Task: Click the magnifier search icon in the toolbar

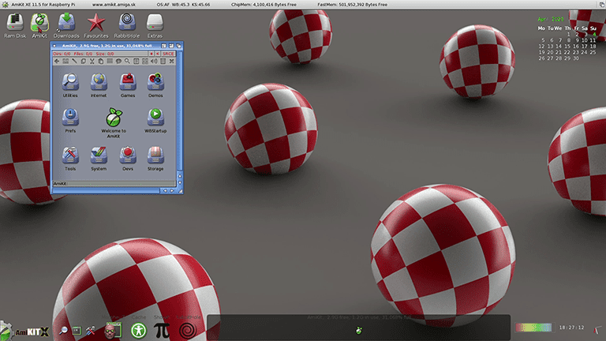Action: [x=127, y=61]
